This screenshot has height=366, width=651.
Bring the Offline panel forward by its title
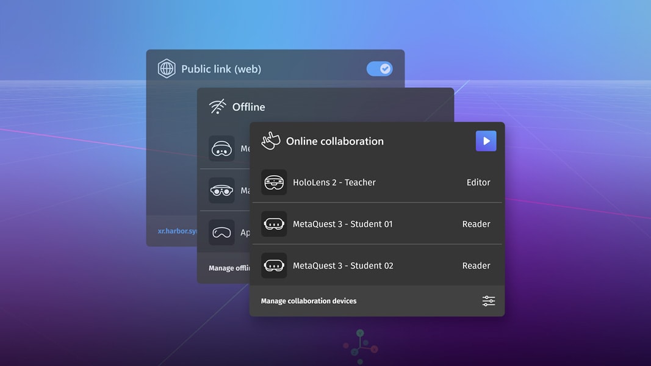click(248, 107)
